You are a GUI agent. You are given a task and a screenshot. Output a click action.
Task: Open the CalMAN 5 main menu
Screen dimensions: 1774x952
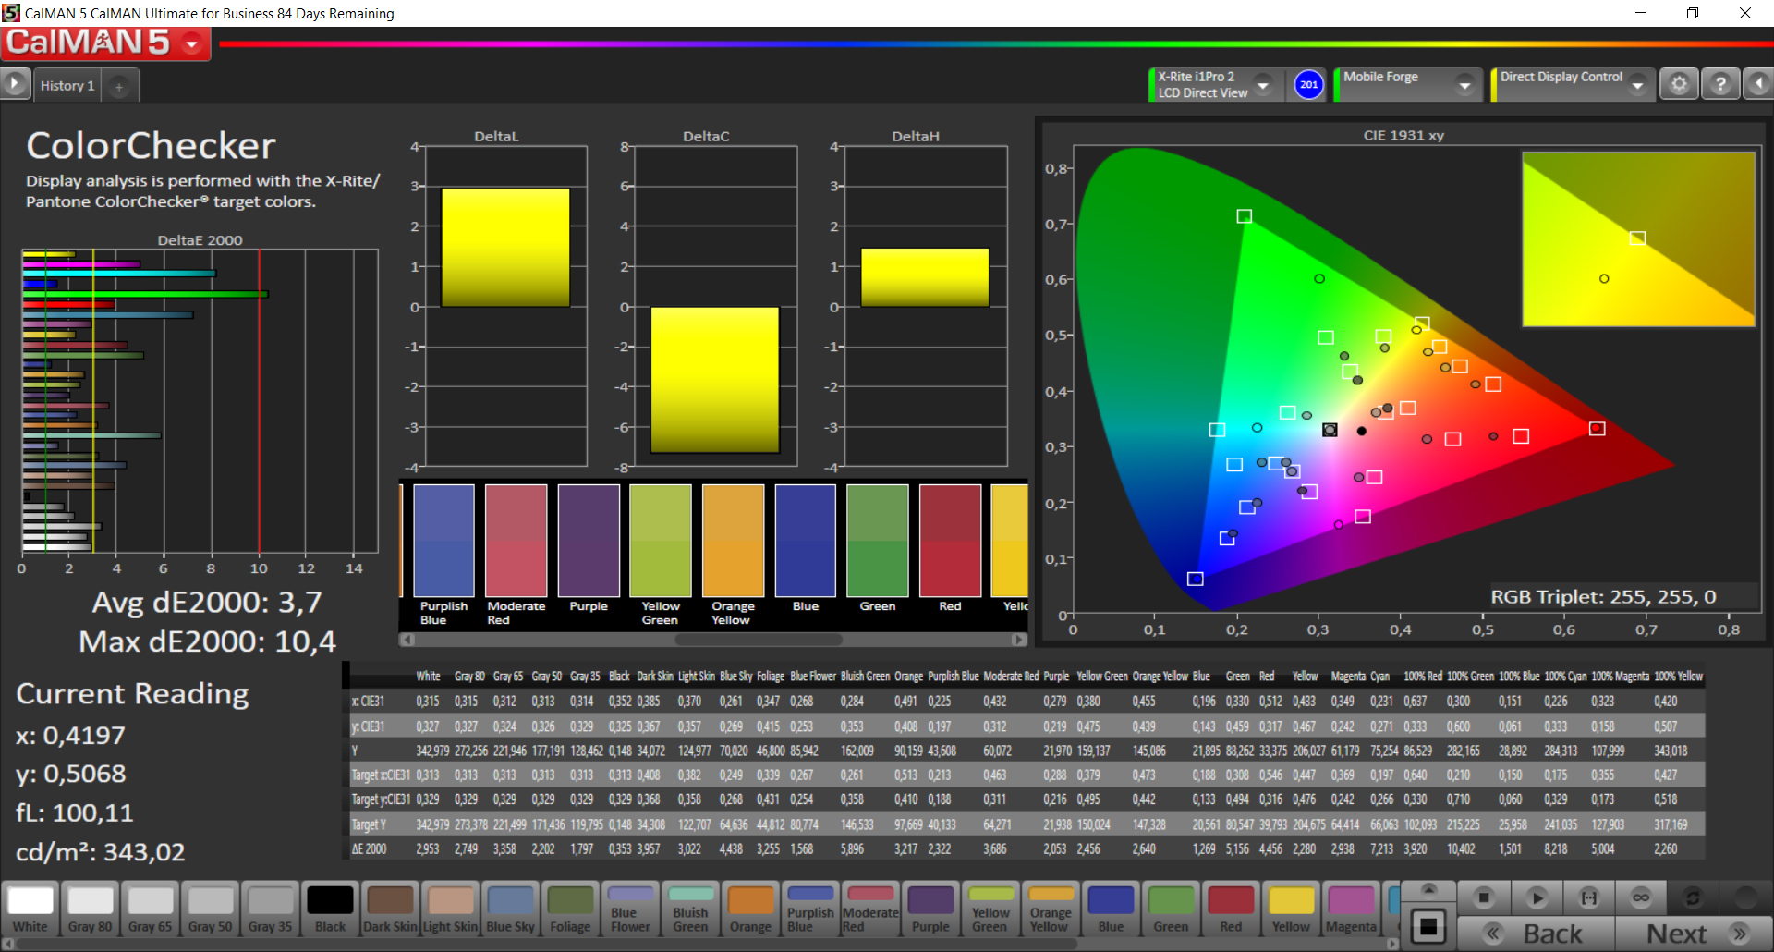click(x=192, y=43)
